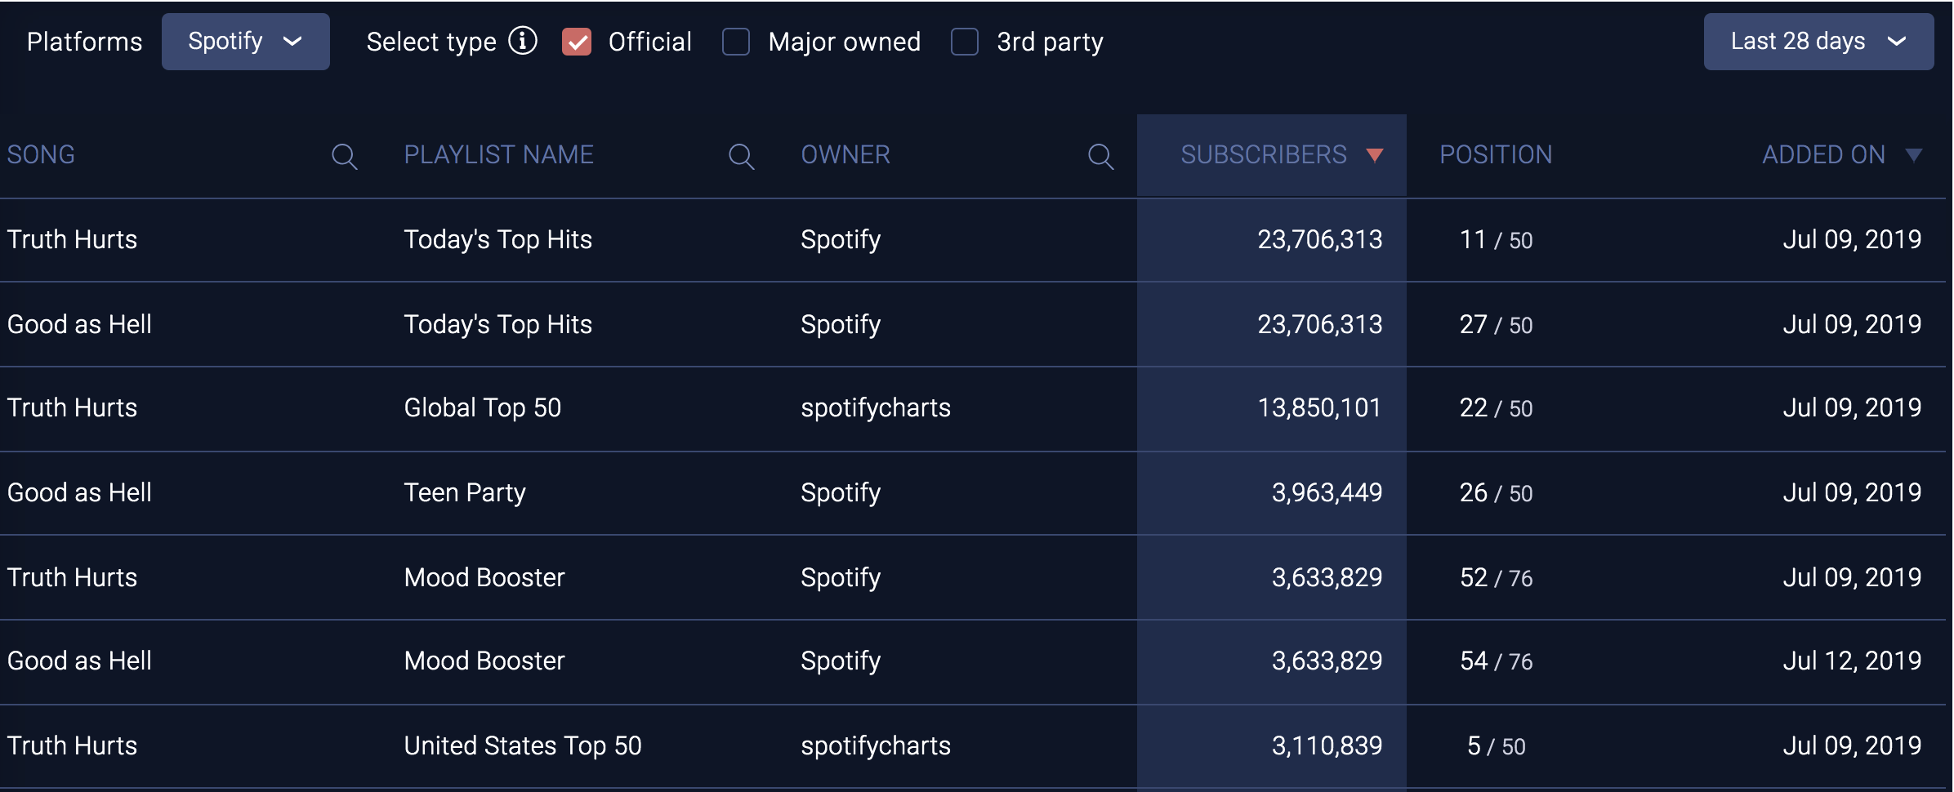Click the Jul 12, 2019 added date

1852,661
